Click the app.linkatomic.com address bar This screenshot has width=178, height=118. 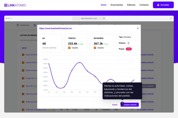(89, 19)
